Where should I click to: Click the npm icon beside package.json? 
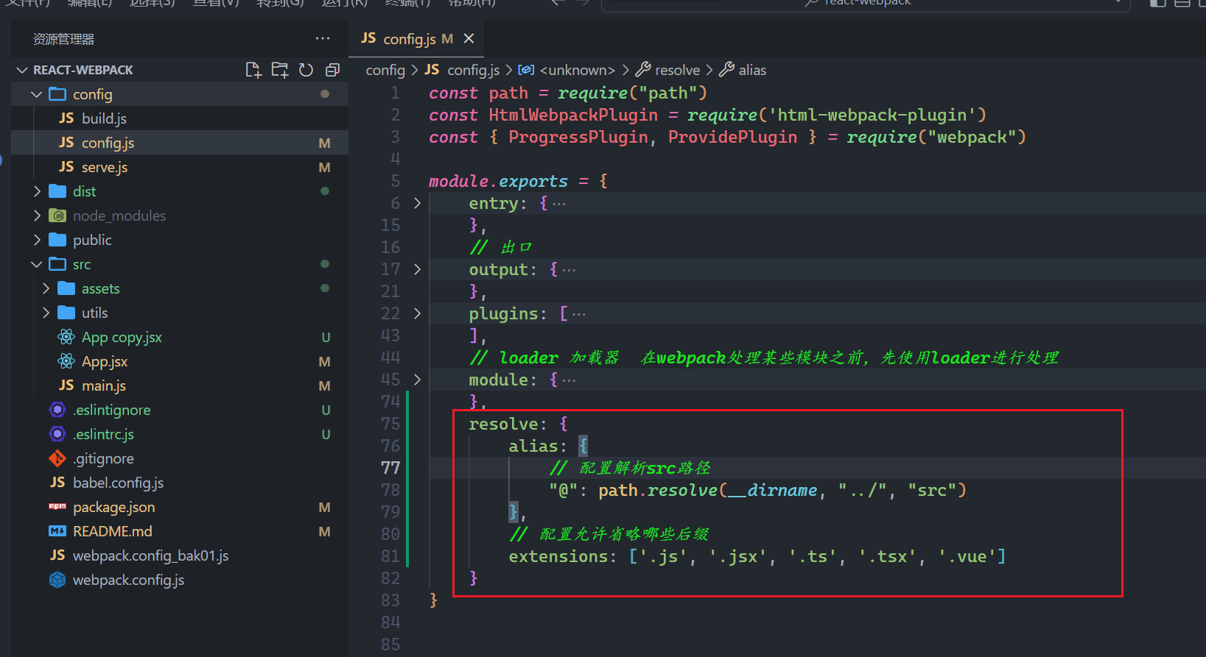57,507
